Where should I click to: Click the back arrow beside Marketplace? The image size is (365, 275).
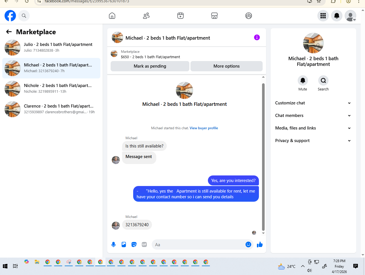(x=9, y=32)
